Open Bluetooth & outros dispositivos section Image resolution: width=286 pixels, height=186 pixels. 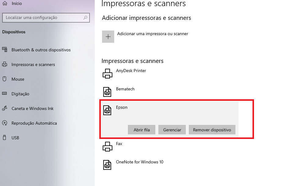[41, 50]
